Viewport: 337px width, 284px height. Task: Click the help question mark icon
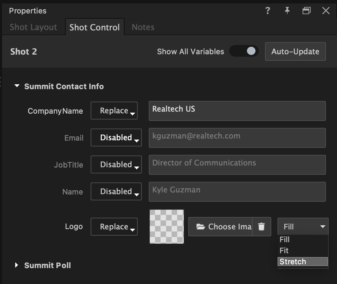click(267, 11)
